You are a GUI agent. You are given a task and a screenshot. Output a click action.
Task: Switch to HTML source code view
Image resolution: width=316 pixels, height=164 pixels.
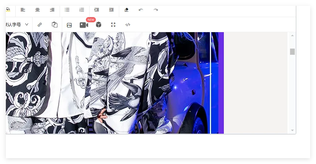(128, 24)
